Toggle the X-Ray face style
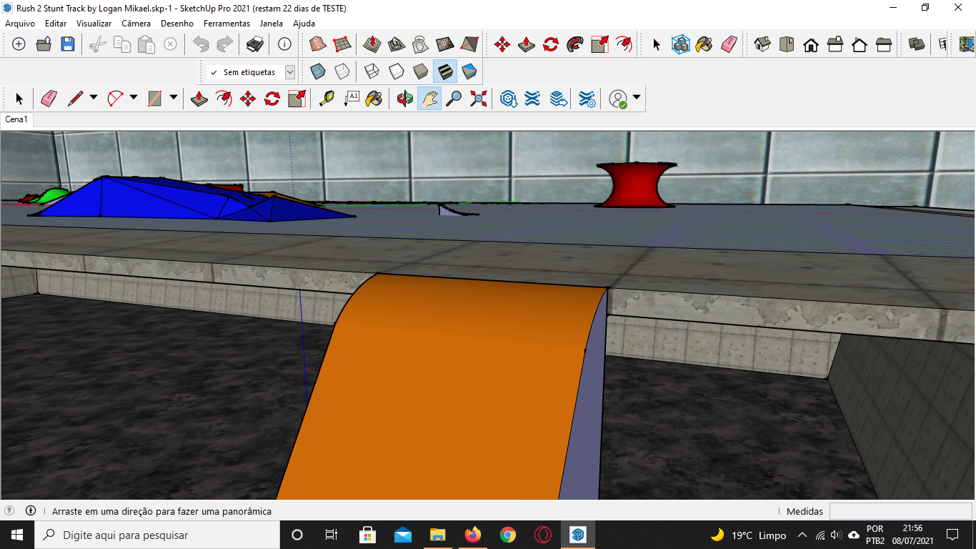Viewport: 976px width, 549px height. click(x=318, y=71)
